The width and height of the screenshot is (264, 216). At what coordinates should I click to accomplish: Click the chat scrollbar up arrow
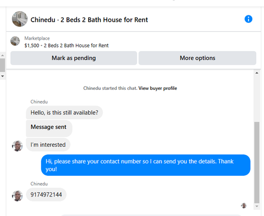tap(257, 73)
